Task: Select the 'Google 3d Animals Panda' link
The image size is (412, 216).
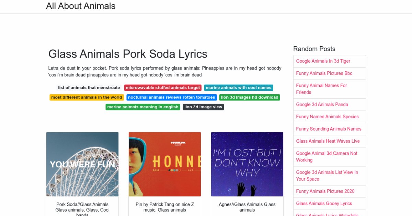Action: pos(322,105)
